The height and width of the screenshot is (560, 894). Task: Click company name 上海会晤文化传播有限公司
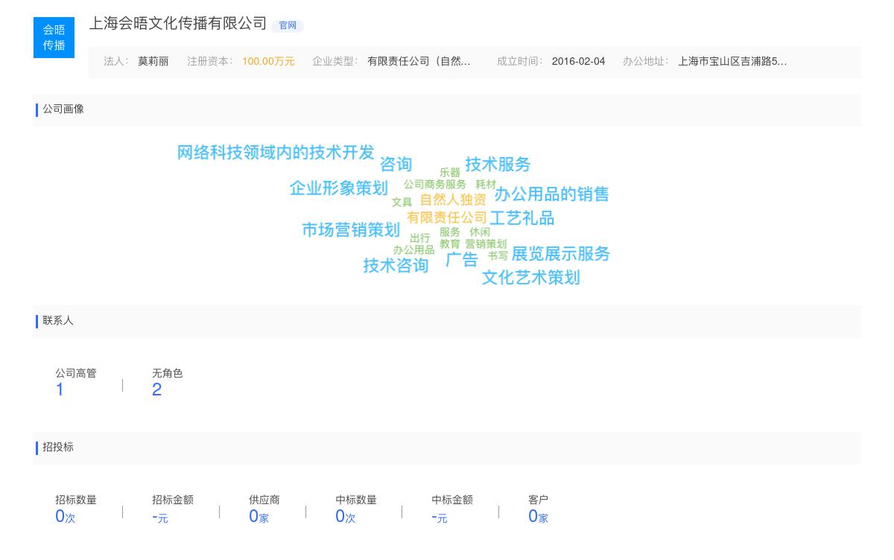coord(178,23)
